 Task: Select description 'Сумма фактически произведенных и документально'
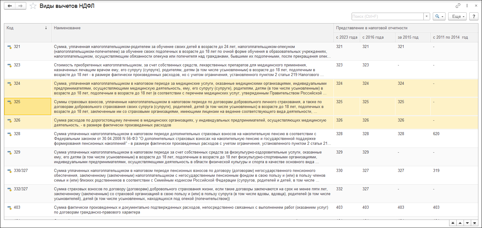[x=192, y=210]
